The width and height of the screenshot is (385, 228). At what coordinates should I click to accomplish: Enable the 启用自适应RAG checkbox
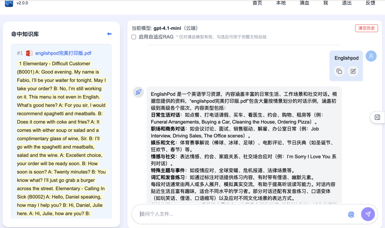134,37
